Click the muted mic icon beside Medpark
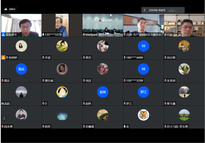205x143 pixels. pyautogui.click(x=84, y=34)
